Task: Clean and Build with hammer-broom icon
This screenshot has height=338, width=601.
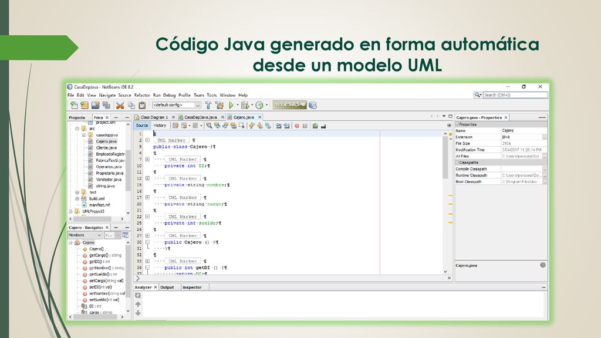Action: point(220,105)
